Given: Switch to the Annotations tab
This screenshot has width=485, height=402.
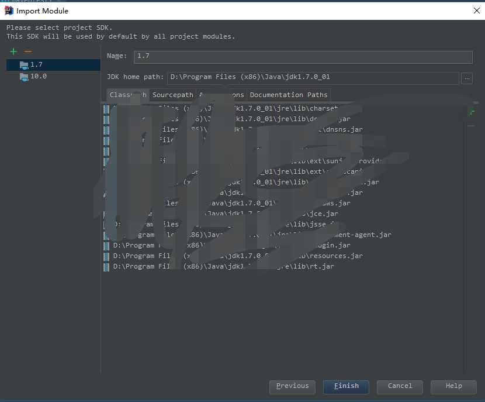Looking at the screenshot, I should pos(221,95).
